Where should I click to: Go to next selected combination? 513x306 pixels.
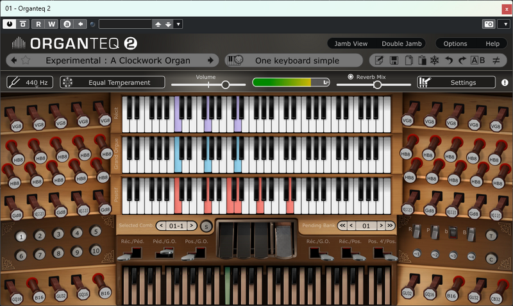pyautogui.click(x=192, y=226)
